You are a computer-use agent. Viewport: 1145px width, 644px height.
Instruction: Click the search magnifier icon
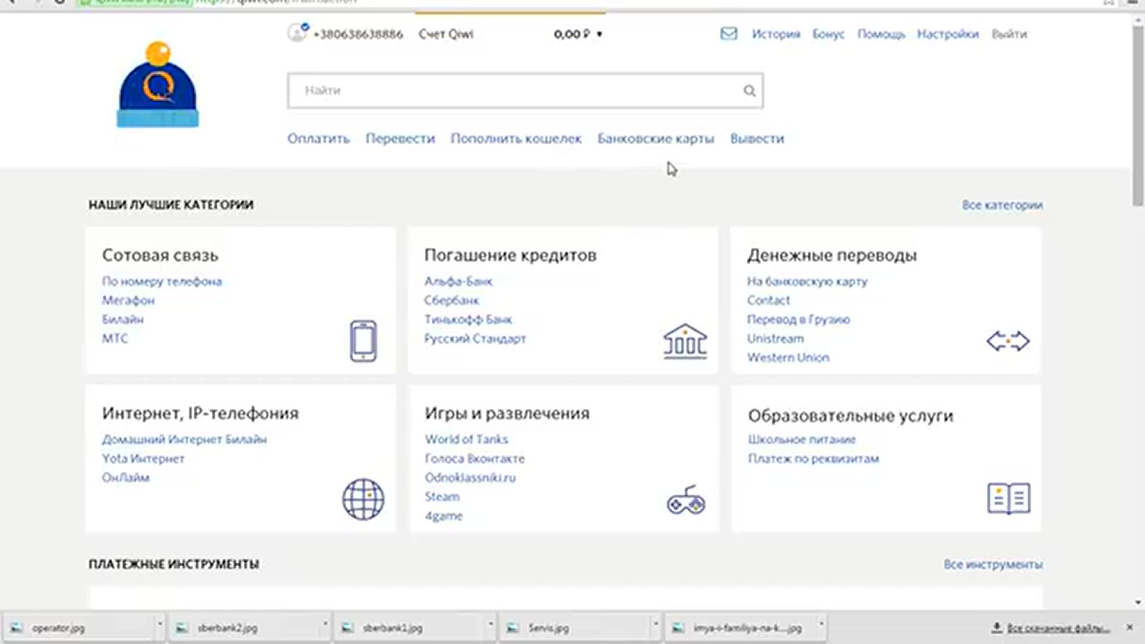(x=750, y=91)
